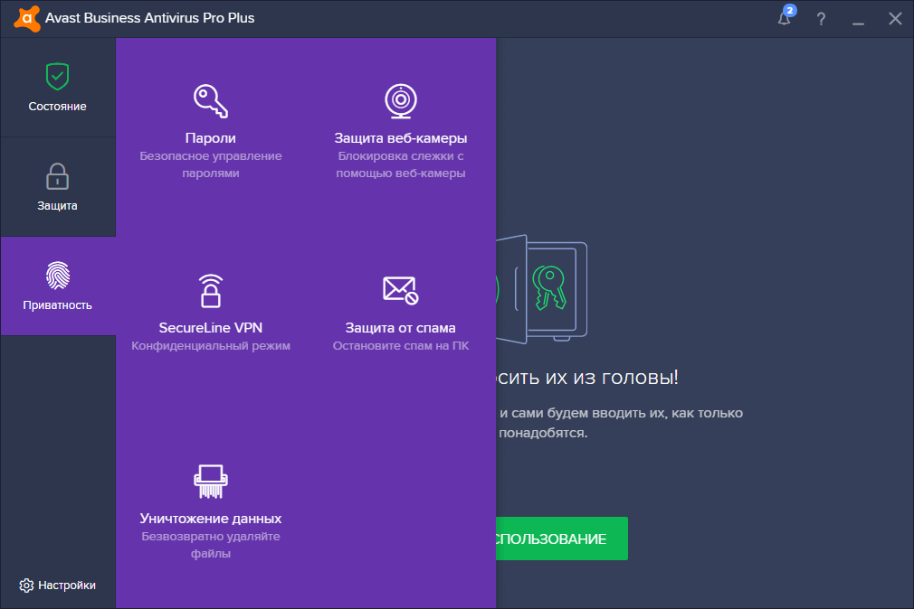The height and width of the screenshot is (609, 914).
Task: Click the settings gear icon
Action: (x=26, y=586)
